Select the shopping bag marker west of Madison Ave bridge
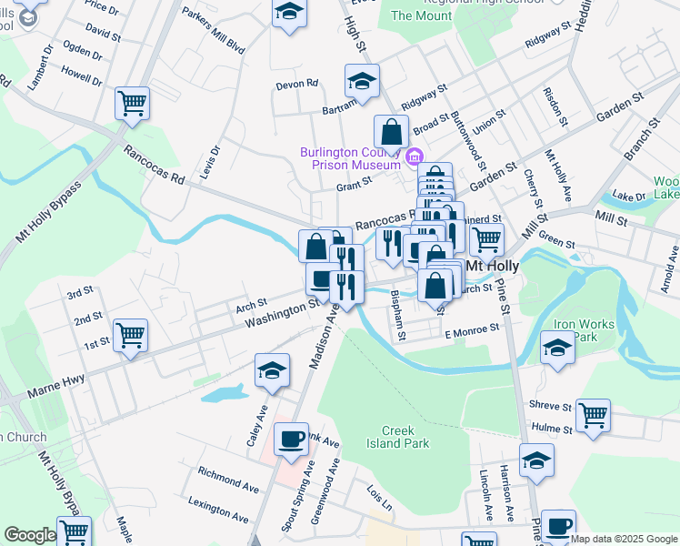680x546 pixels. pos(315,247)
